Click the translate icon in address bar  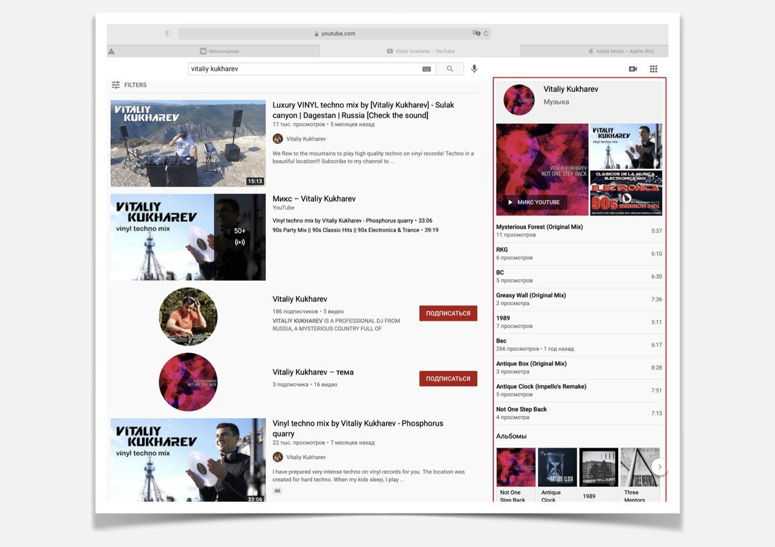[477, 34]
